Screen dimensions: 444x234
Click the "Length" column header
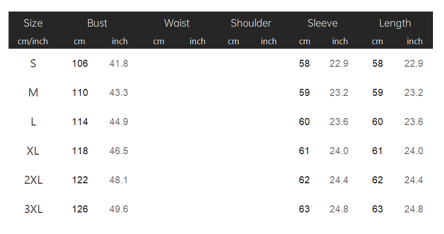395,23
